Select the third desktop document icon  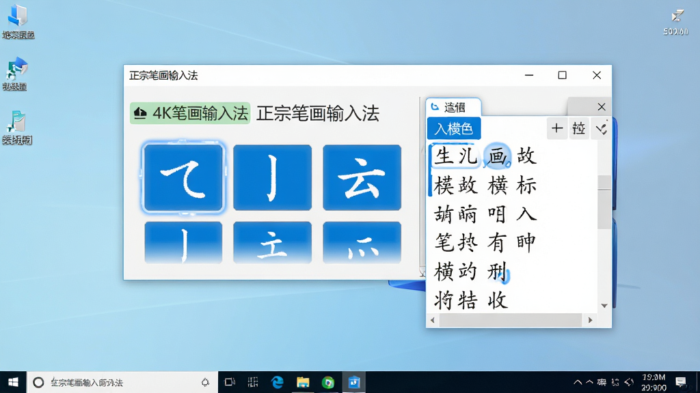tap(17, 128)
